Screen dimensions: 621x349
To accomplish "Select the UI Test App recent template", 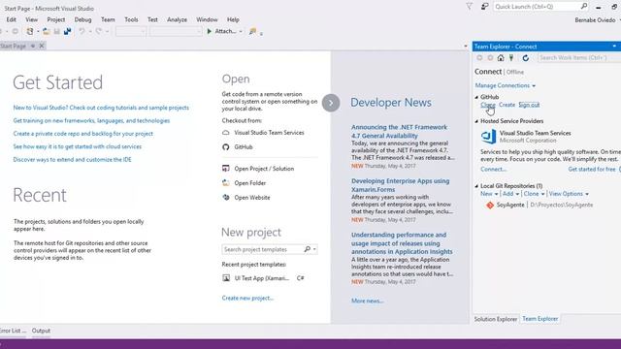I will [x=263, y=278].
